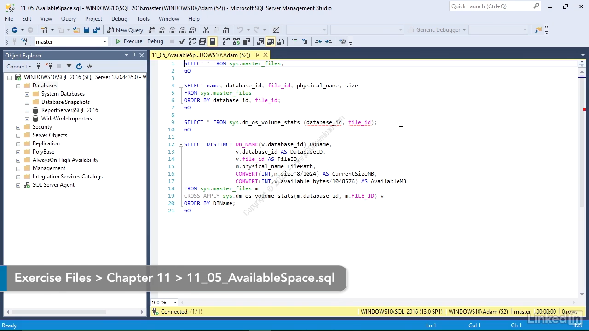Open a file using the Open File icon
Screen dimensions: 589x331
tap(76, 30)
